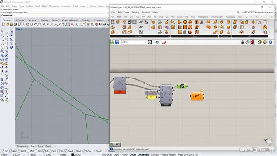Click the Copy icon in Rhino toolbar

[28, 24]
